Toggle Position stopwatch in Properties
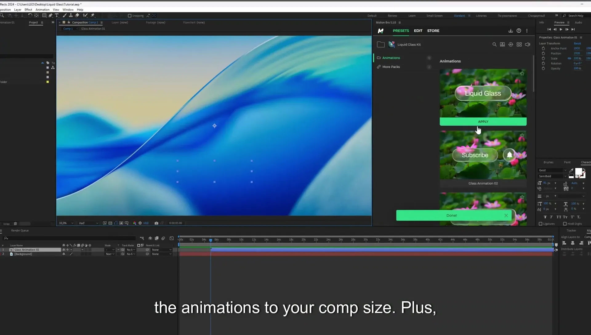The width and height of the screenshot is (591, 335). (543, 54)
